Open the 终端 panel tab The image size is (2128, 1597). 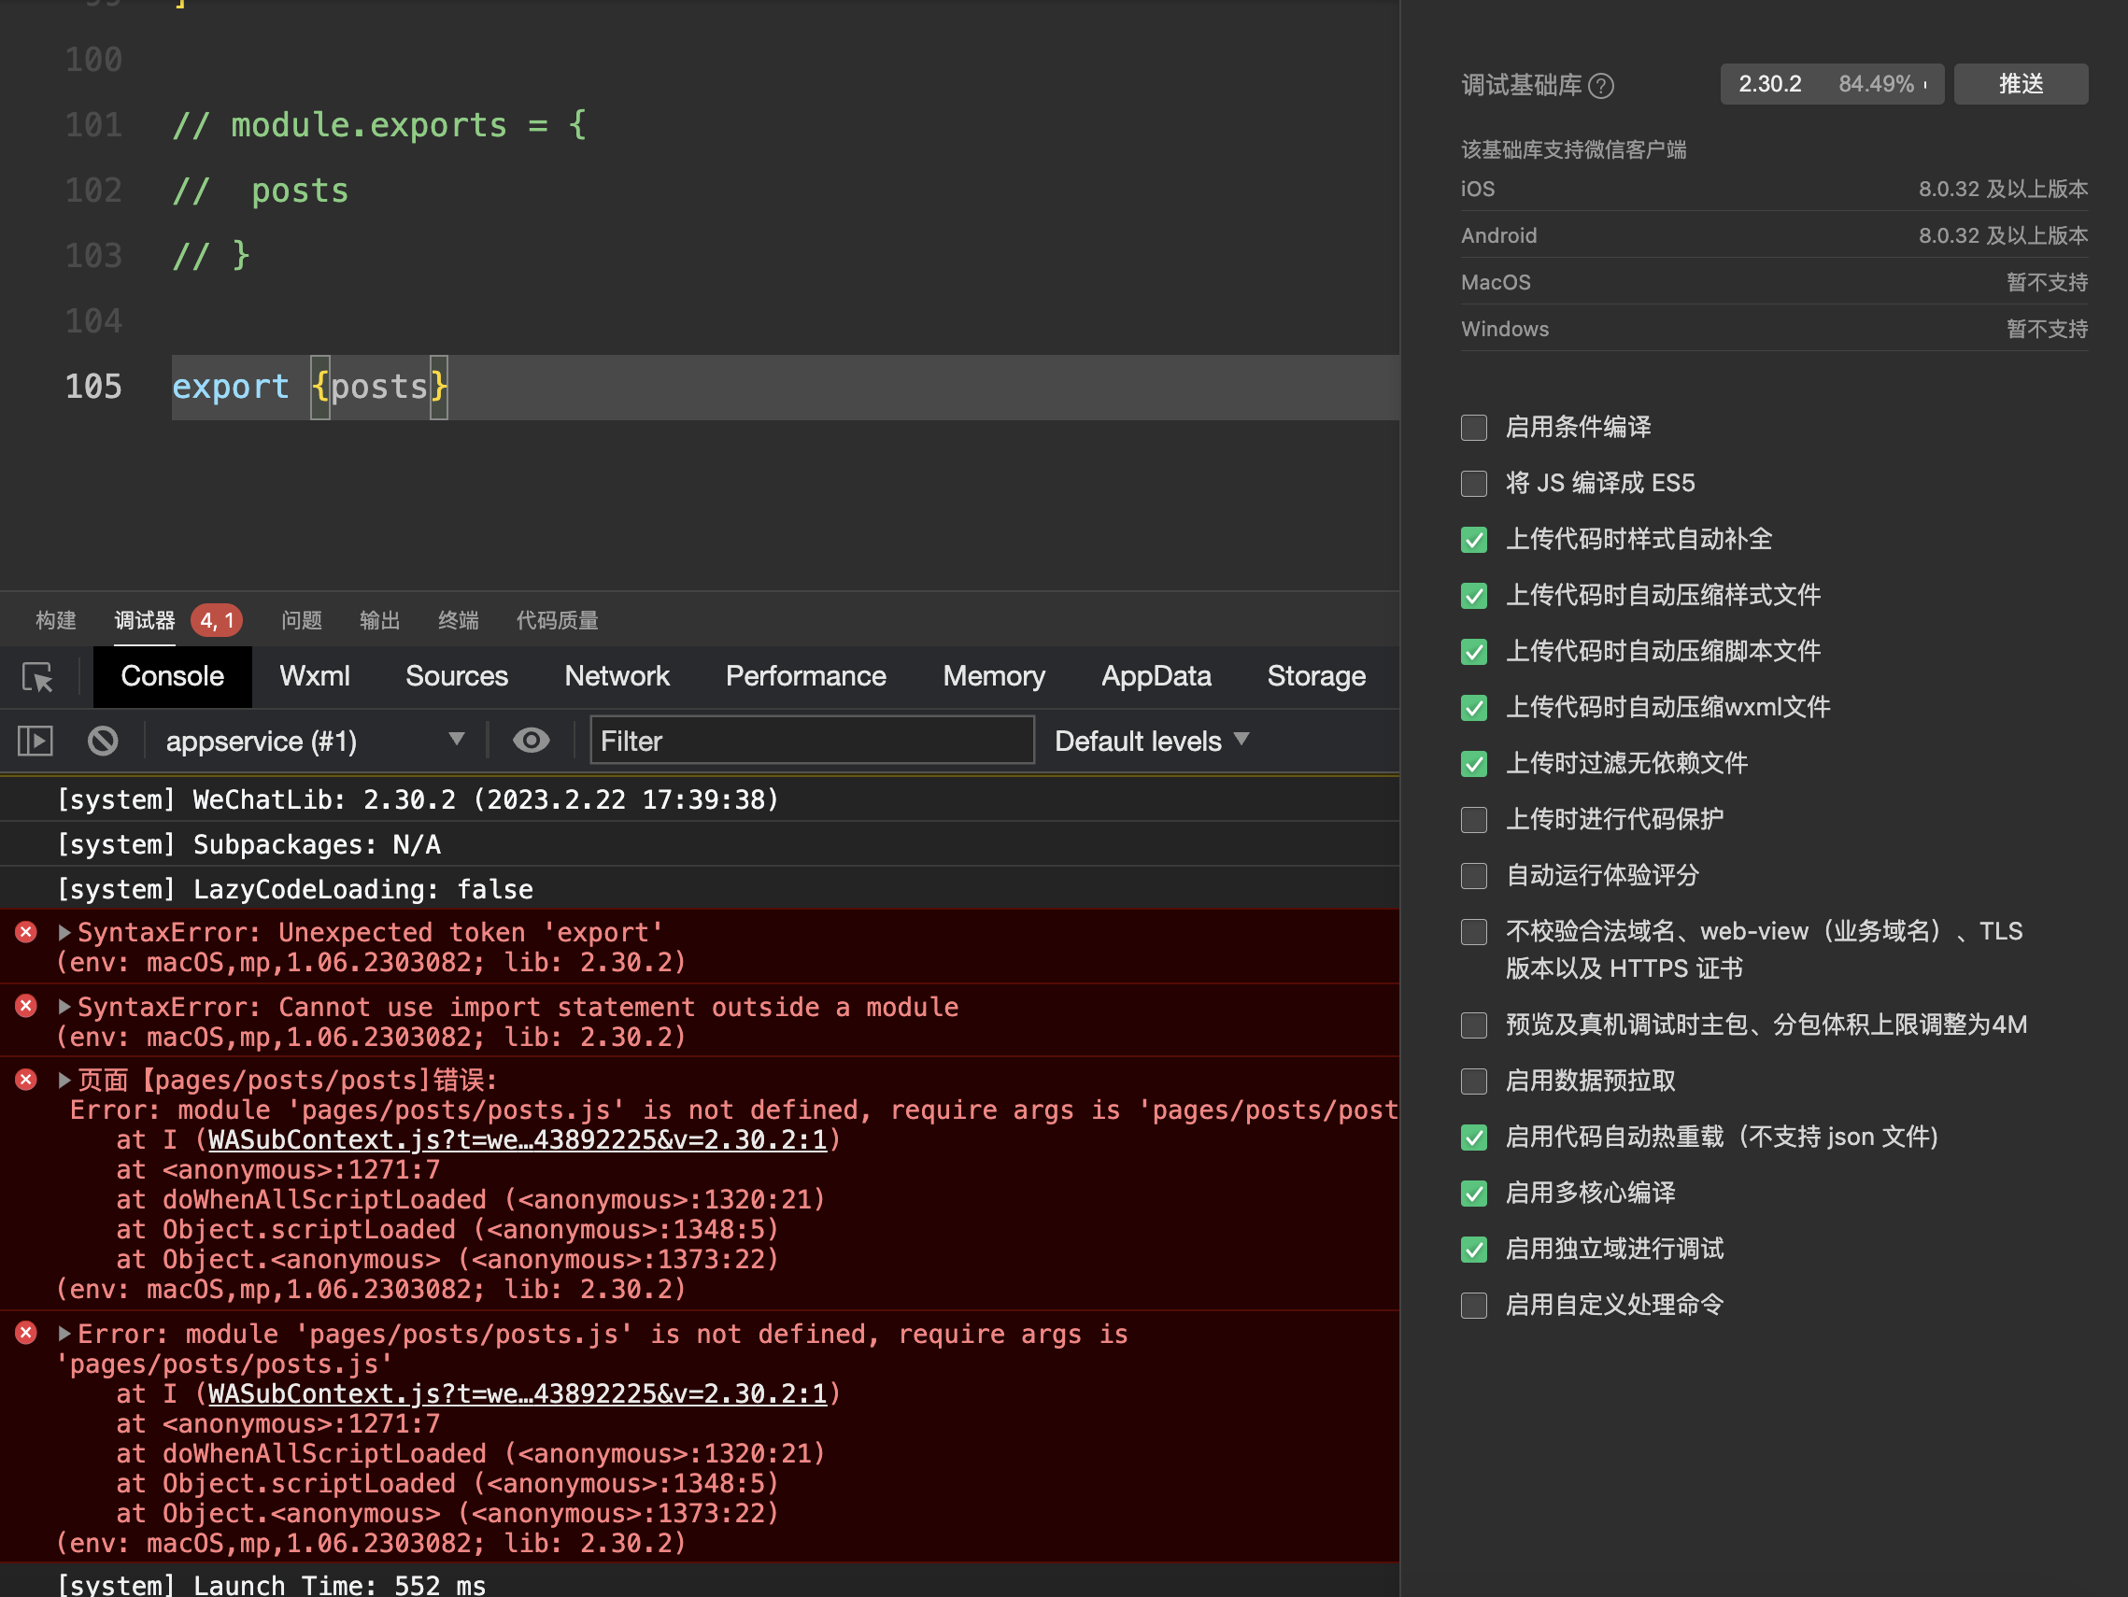[458, 620]
